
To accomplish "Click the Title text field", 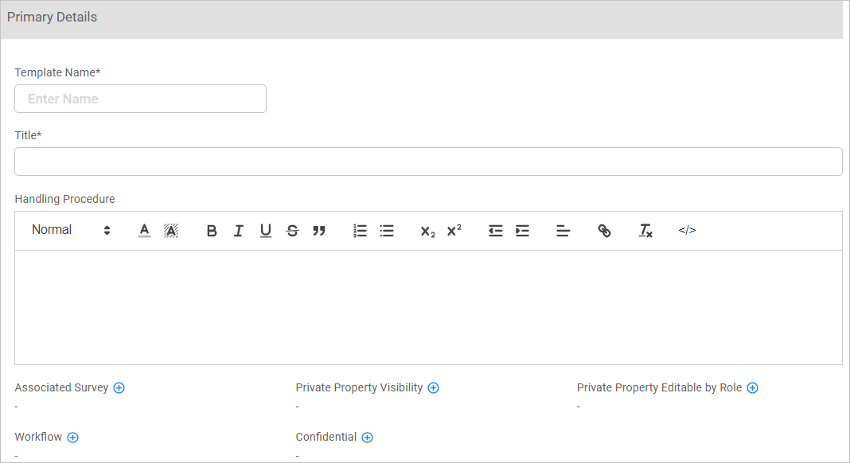I will pyautogui.click(x=428, y=161).
